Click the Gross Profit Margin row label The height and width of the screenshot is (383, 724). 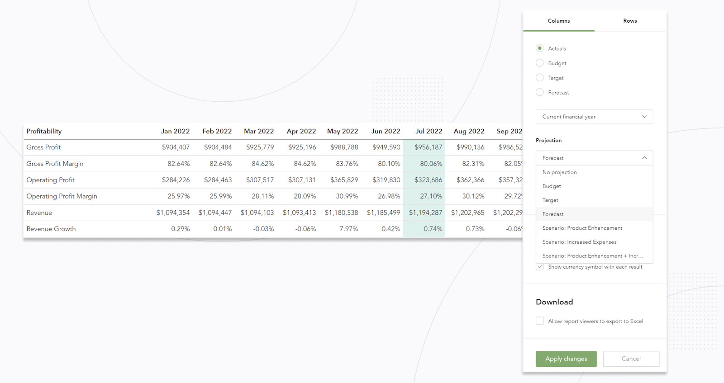tap(55, 164)
